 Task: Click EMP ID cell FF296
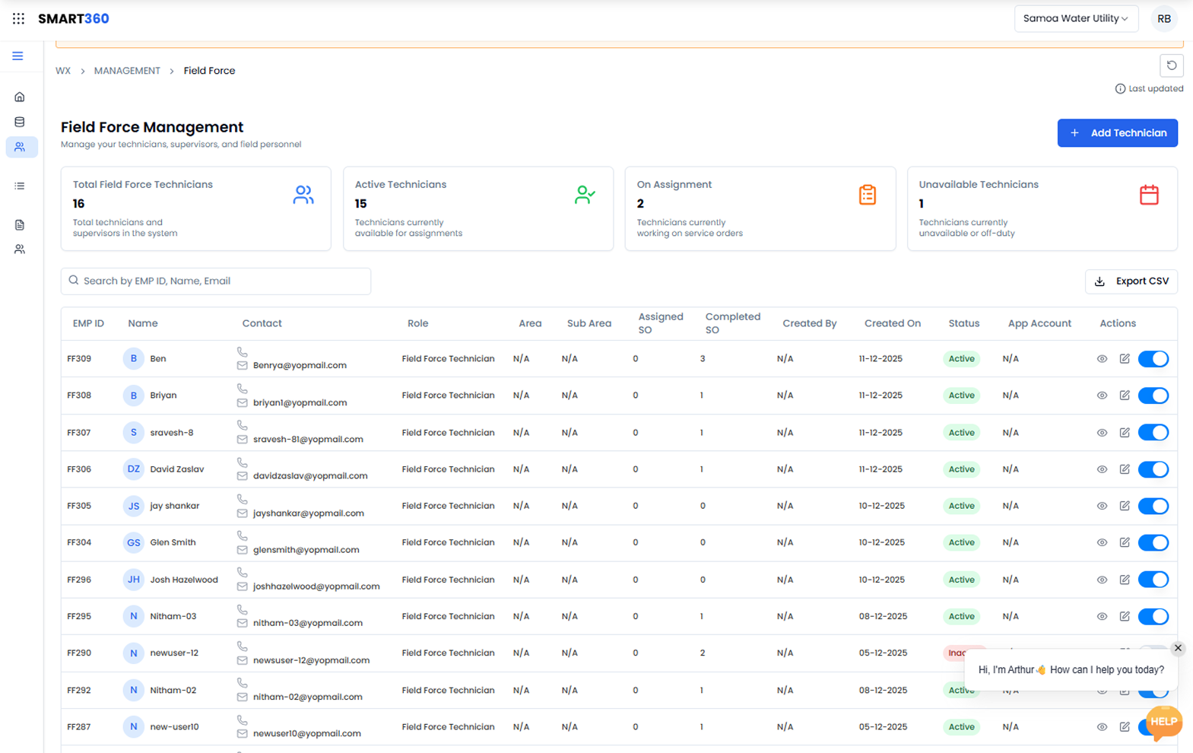(79, 580)
